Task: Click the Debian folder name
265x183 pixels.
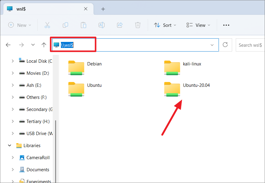Action: coord(94,64)
